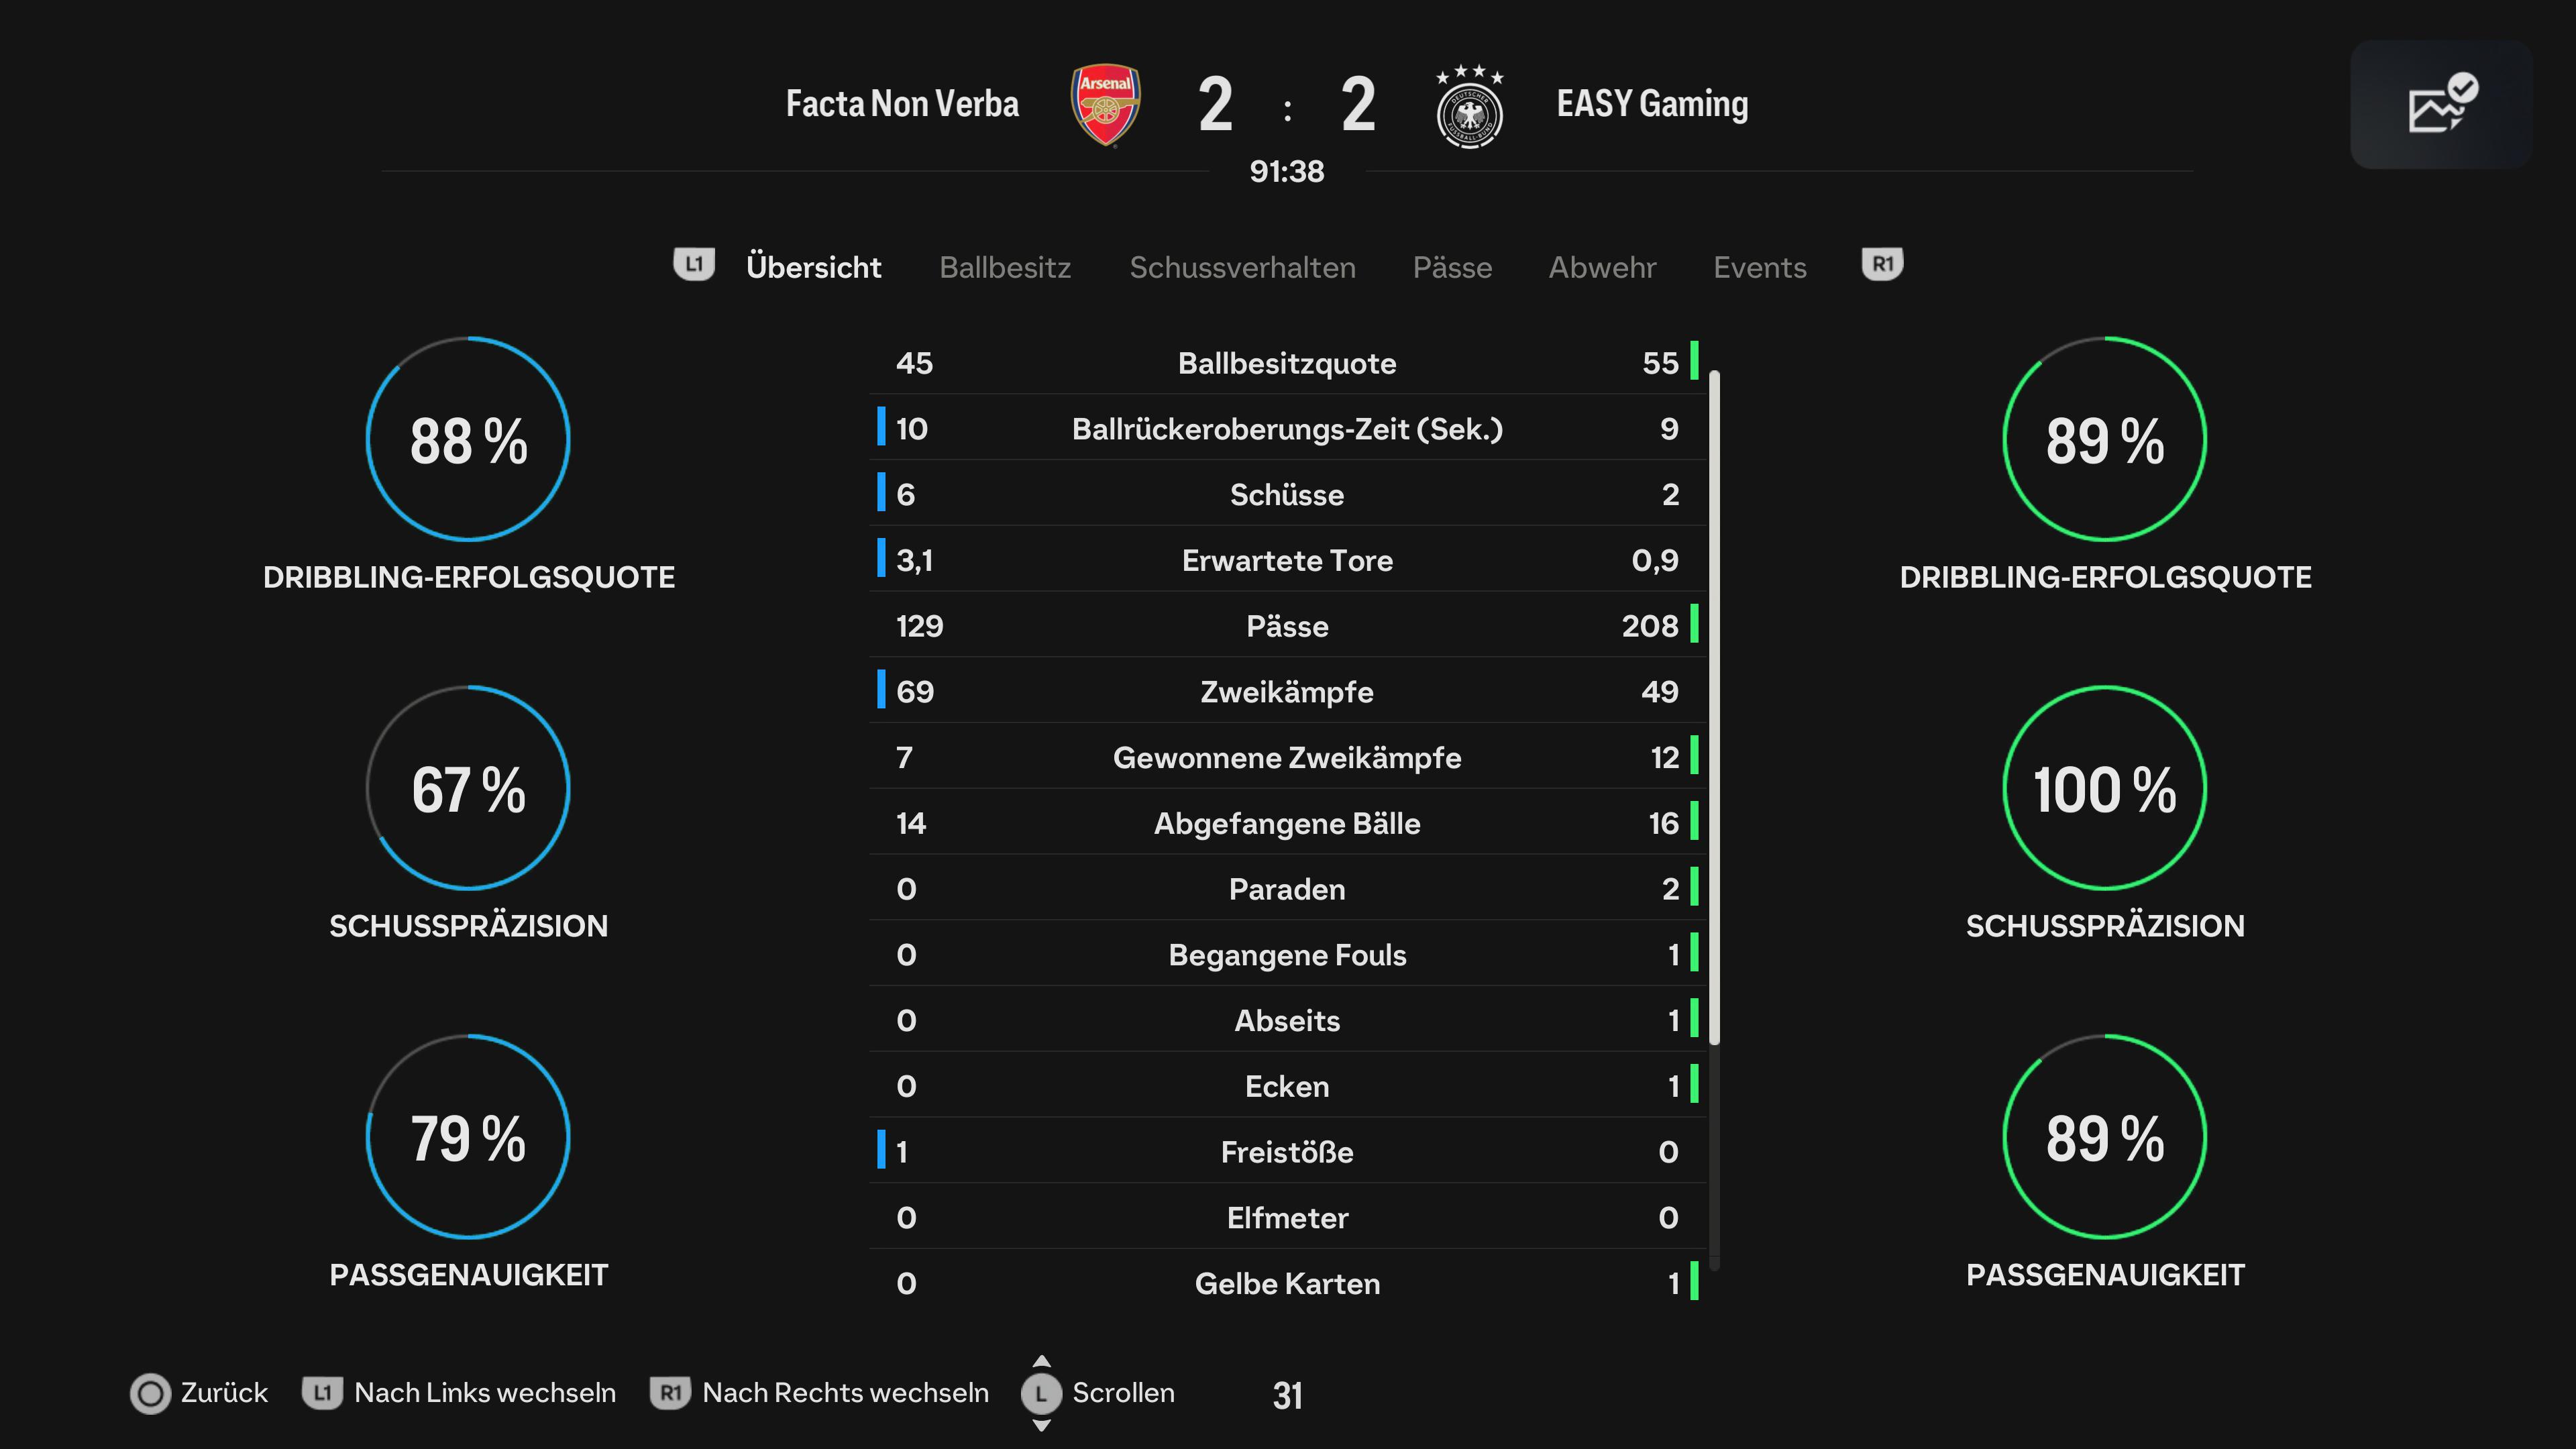Go to the Abwehr tab
The width and height of the screenshot is (2576, 1449).
click(1602, 267)
